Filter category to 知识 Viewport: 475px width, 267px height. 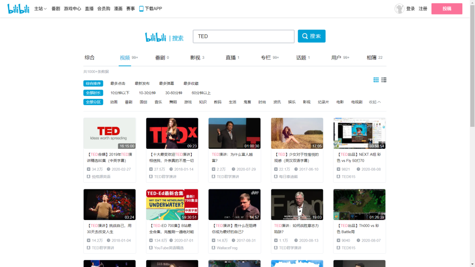pyautogui.click(x=203, y=102)
